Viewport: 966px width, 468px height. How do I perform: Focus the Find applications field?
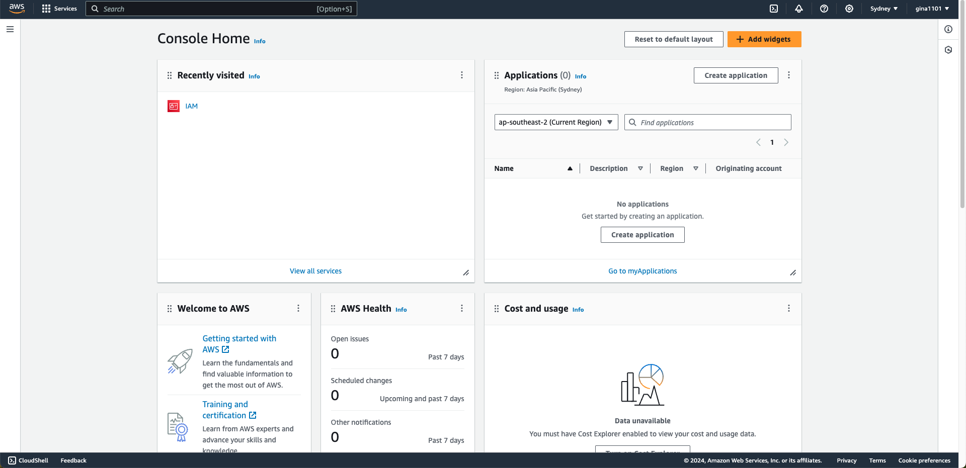pos(708,122)
